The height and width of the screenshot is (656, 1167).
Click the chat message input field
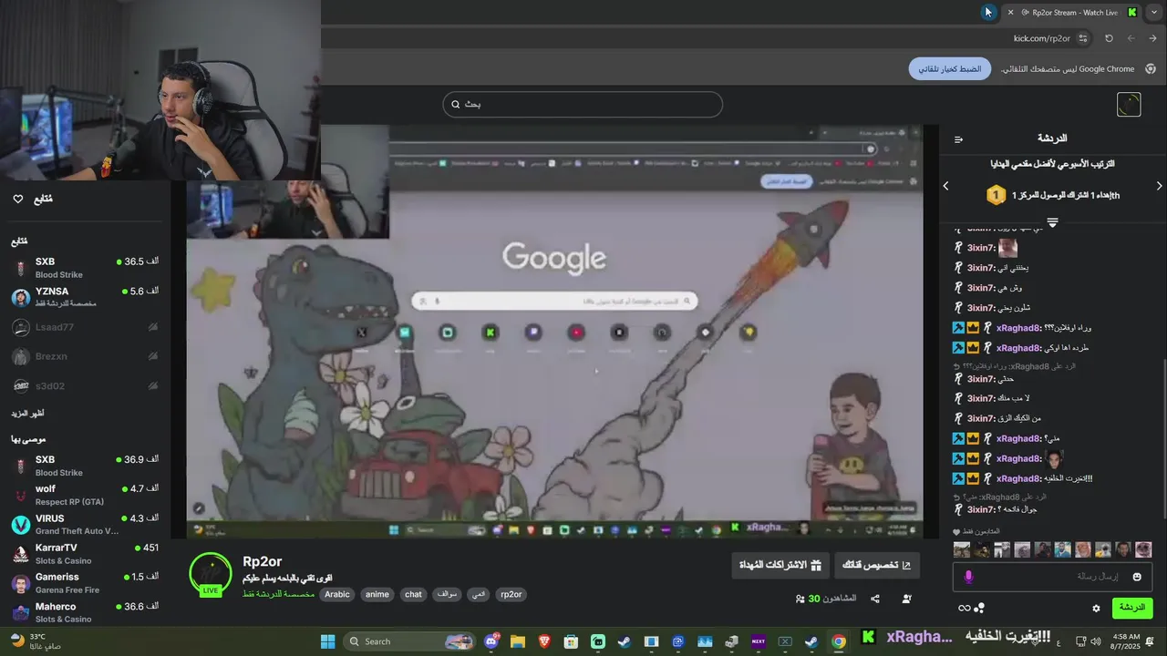(x=1053, y=577)
